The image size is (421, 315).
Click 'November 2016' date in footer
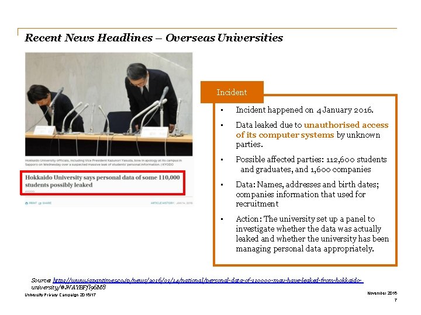click(382, 293)
